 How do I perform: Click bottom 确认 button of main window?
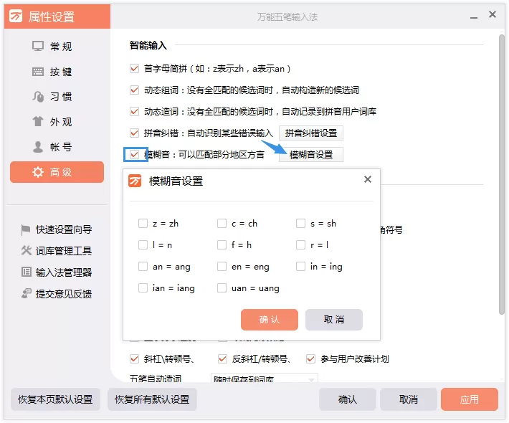point(348,399)
